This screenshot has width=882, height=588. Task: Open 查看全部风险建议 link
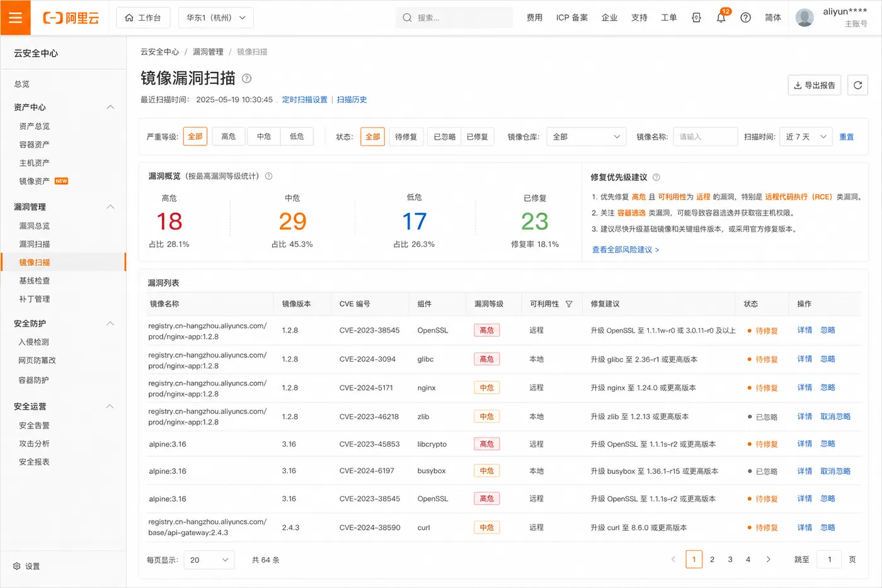[626, 250]
